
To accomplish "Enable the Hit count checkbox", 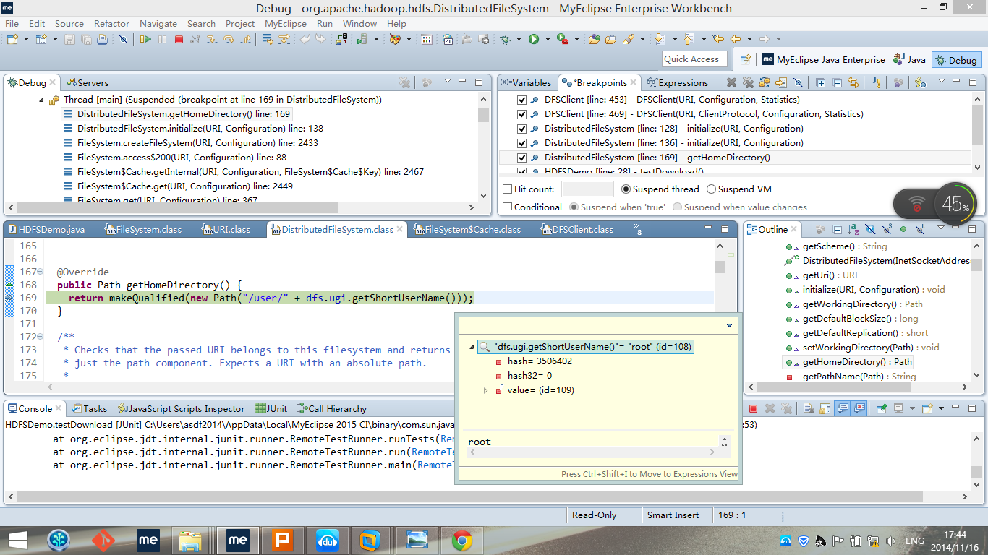I will coord(507,189).
